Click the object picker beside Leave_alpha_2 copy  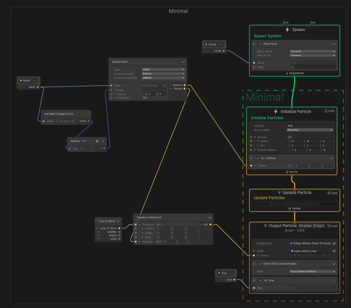point(334,251)
